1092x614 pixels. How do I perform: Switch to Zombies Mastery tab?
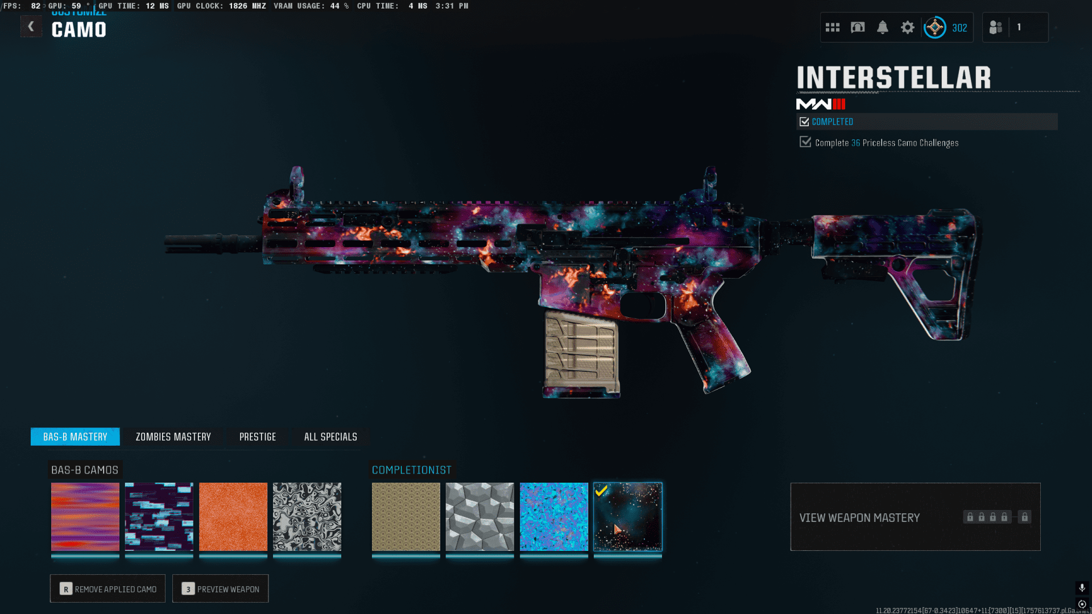[x=173, y=437]
